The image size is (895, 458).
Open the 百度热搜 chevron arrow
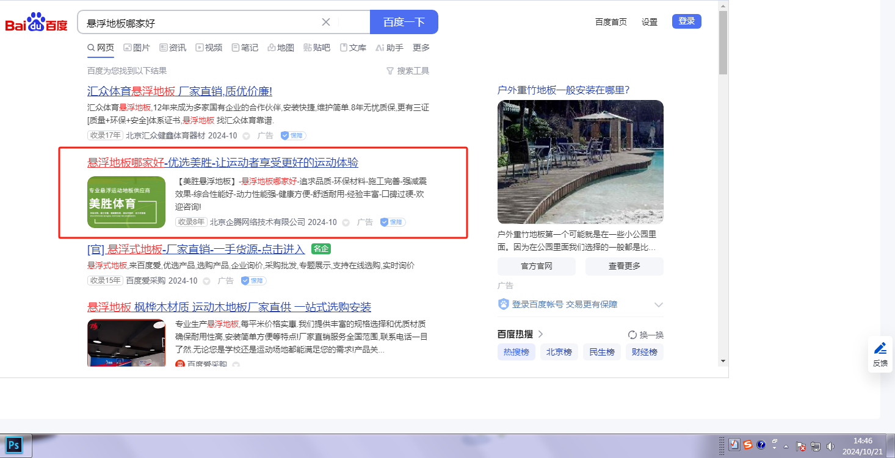pos(540,334)
